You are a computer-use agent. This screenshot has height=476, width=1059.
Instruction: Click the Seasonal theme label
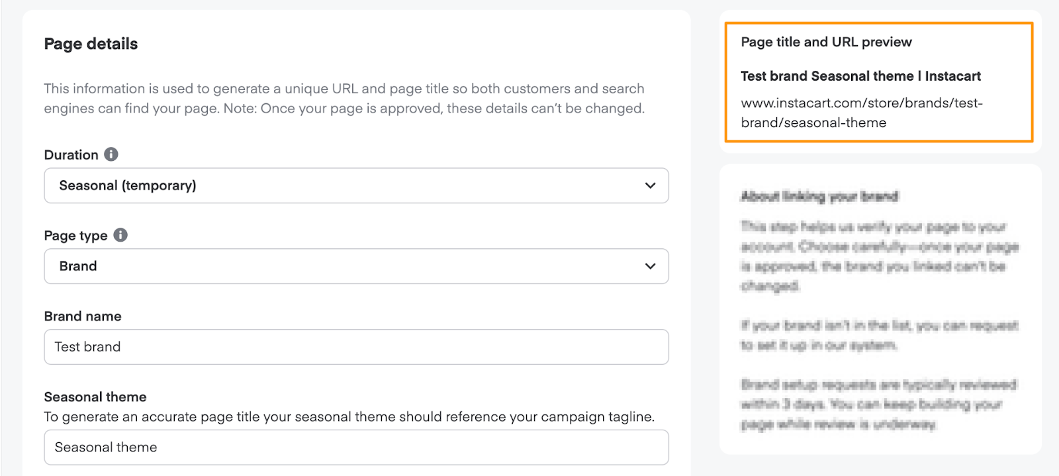click(95, 397)
